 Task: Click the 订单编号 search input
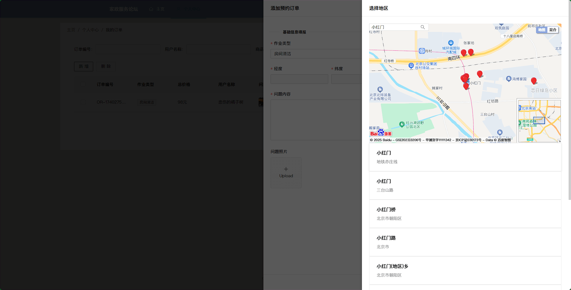coord(128,49)
